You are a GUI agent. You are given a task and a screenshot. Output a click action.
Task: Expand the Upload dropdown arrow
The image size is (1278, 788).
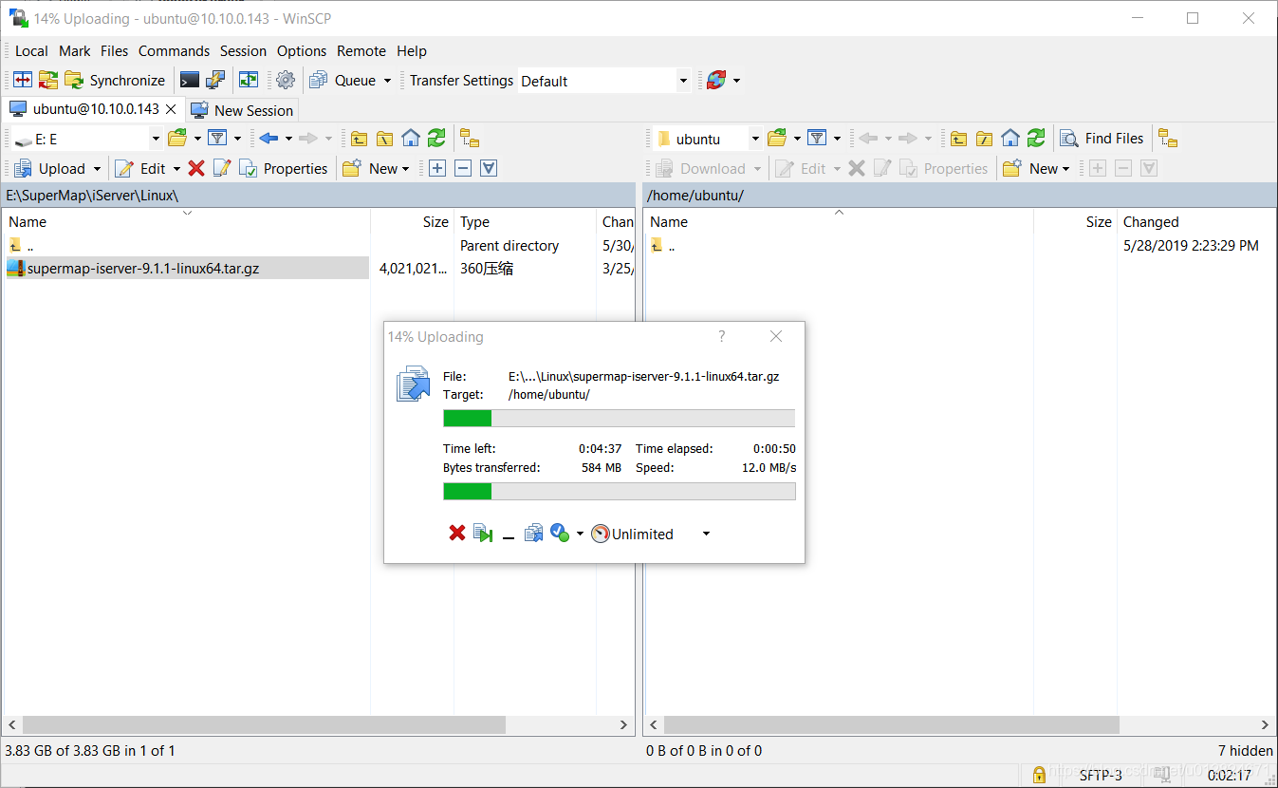tap(97, 168)
